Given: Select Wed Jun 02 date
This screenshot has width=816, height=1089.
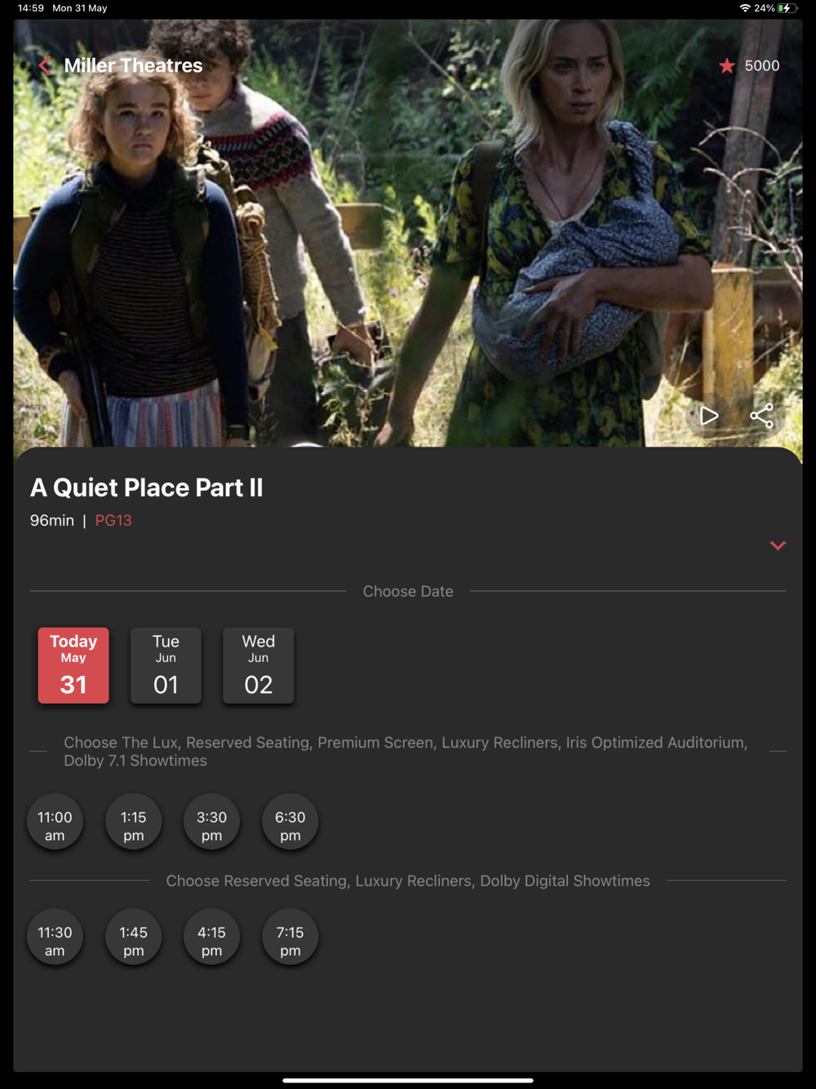Looking at the screenshot, I should (259, 665).
